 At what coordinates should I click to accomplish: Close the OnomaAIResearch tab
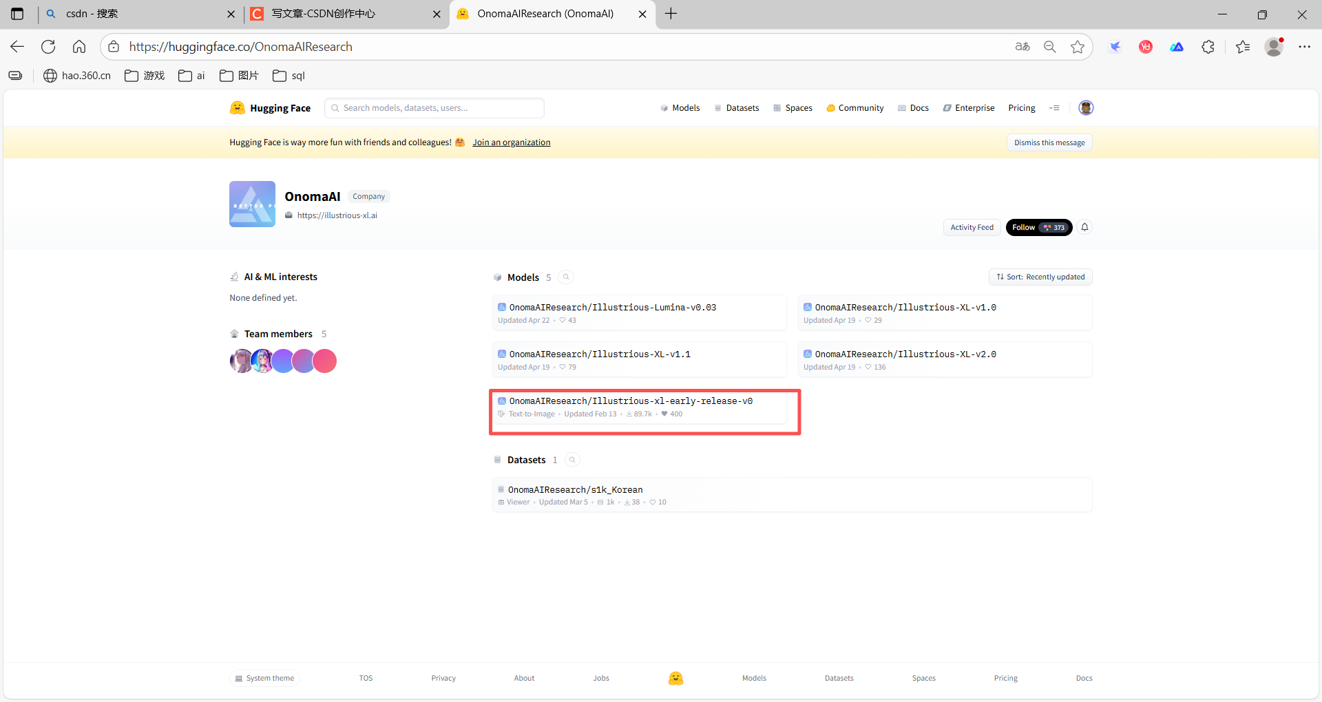[x=642, y=14]
